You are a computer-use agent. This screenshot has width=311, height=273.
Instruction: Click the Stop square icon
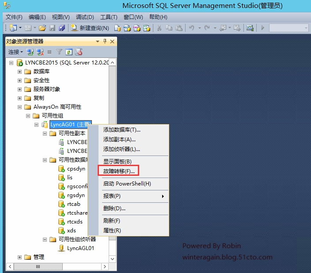click(x=49, y=52)
